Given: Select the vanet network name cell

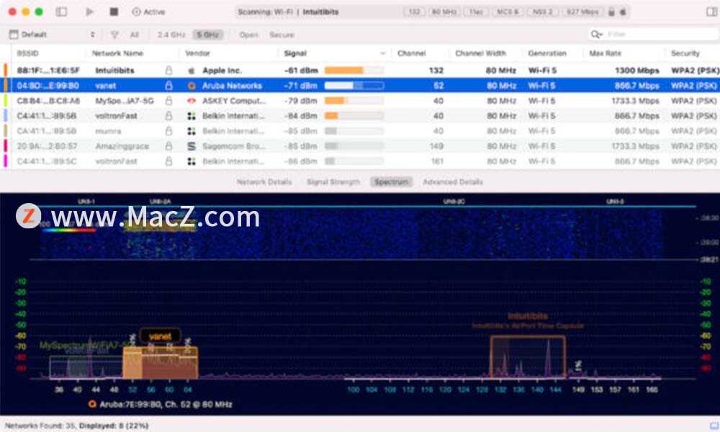Looking at the screenshot, I should click(x=106, y=86).
